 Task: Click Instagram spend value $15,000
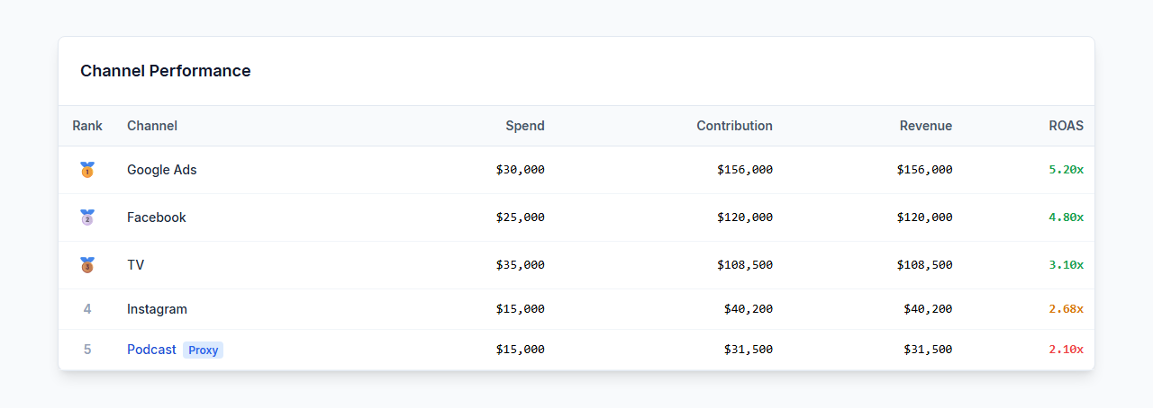pyautogui.click(x=521, y=309)
